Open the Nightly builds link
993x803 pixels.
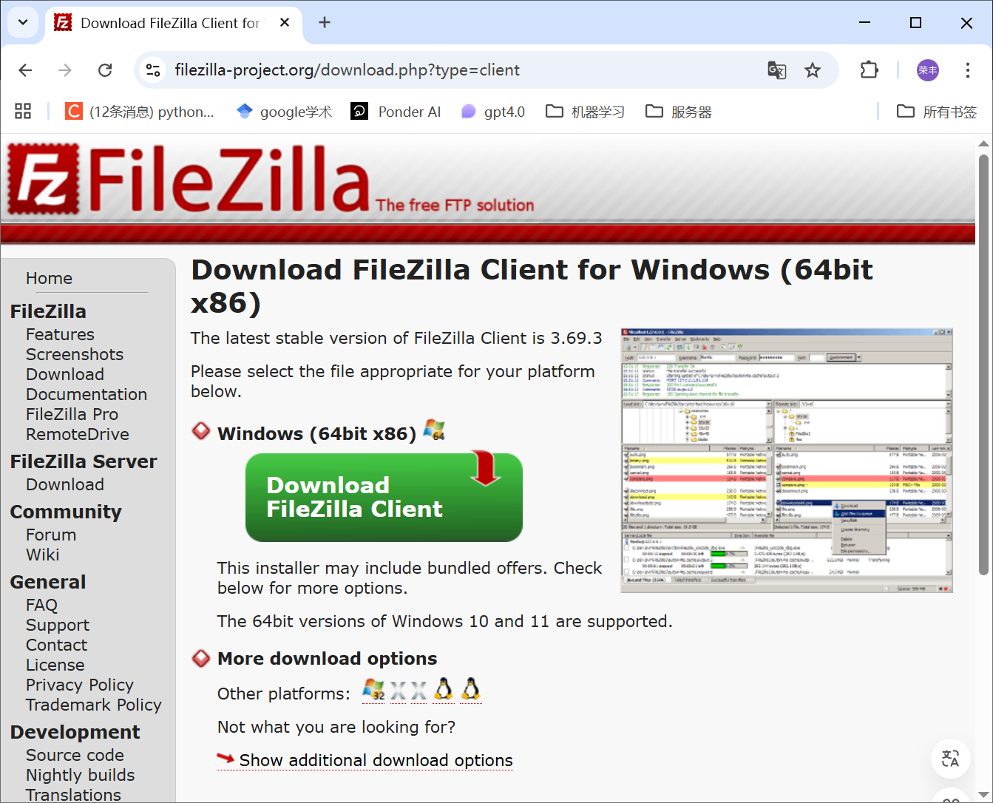click(x=81, y=775)
